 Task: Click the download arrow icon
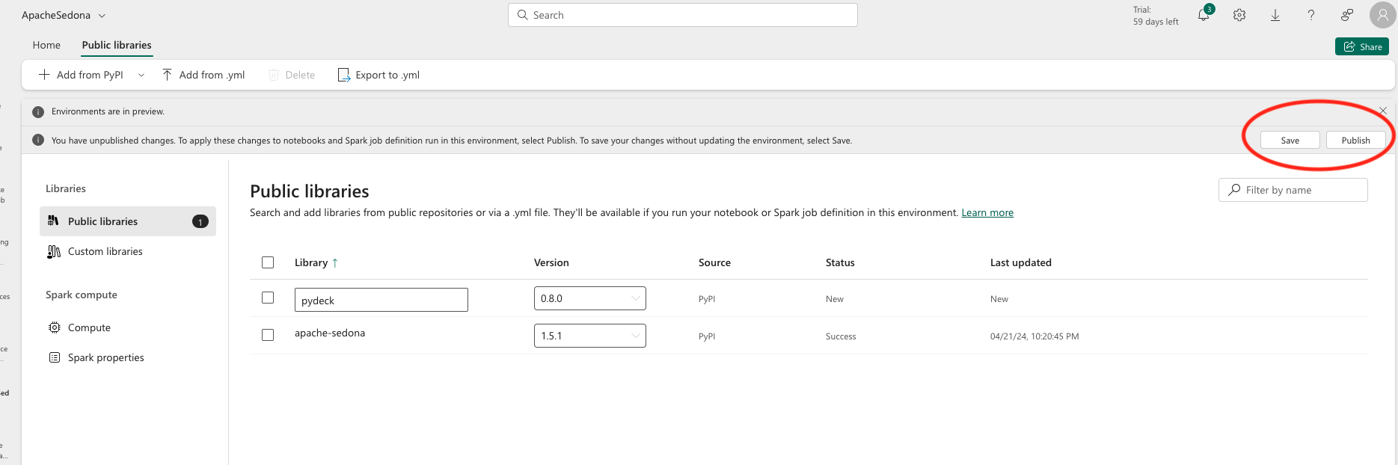pyautogui.click(x=1275, y=15)
